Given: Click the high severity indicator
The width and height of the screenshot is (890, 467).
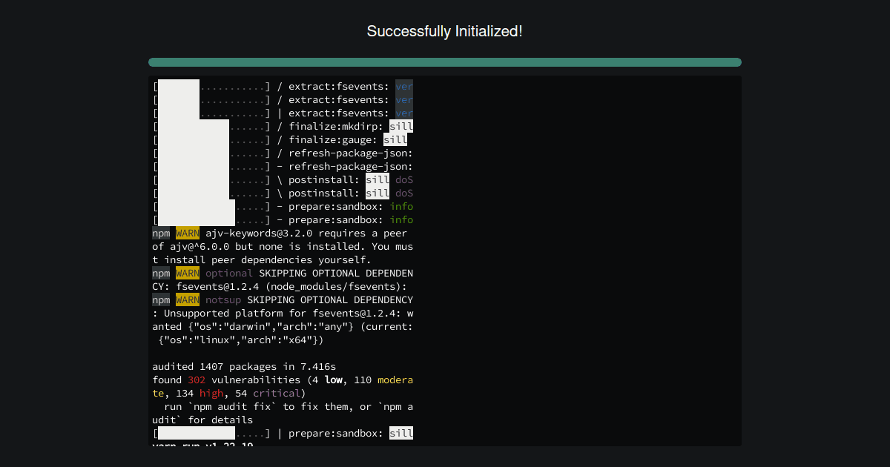Looking at the screenshot, I should click(x=211, y=393).
